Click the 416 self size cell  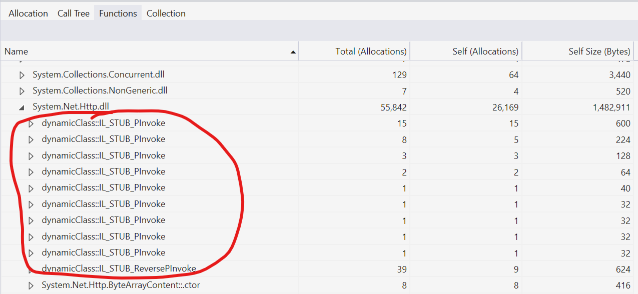623,285
